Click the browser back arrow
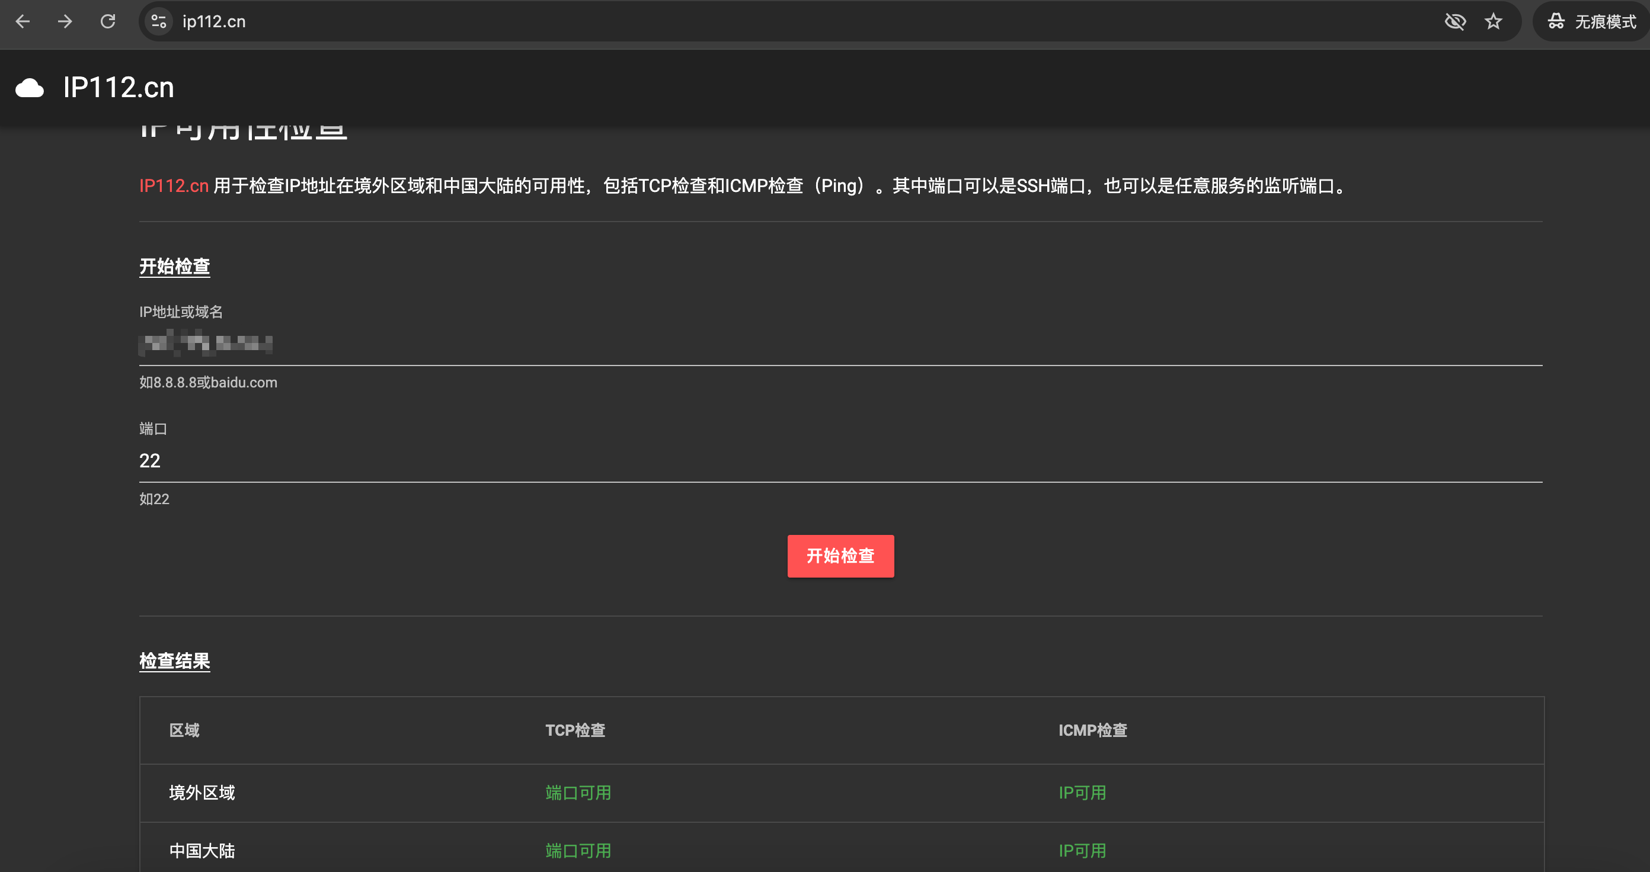 coord(23,22)
